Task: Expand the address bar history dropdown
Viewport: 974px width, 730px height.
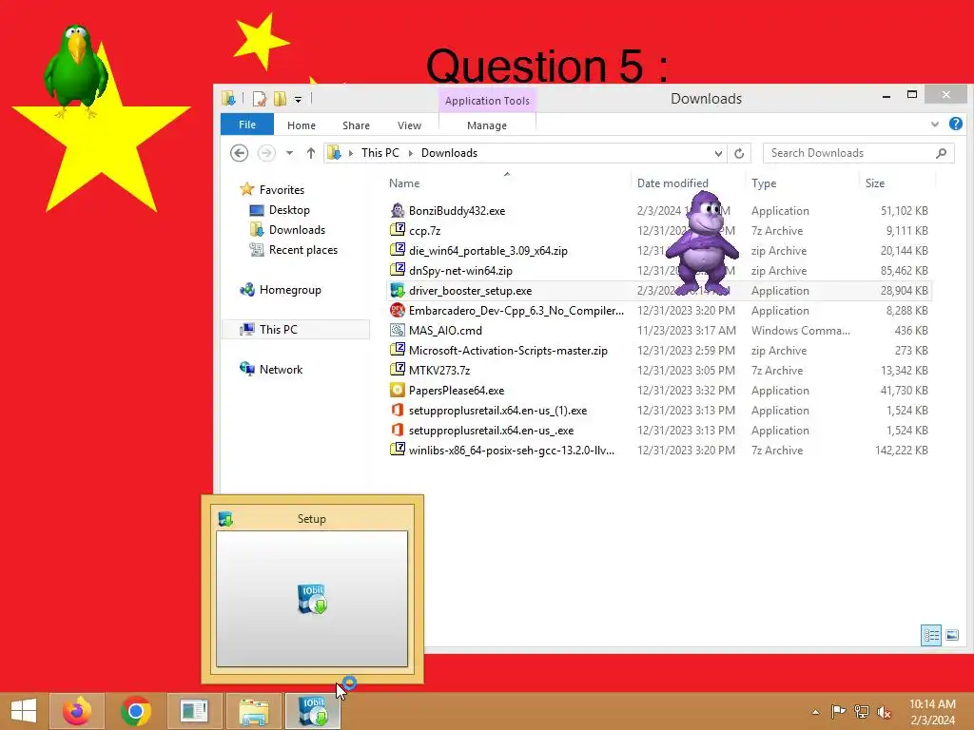Action: pos(718,153)
